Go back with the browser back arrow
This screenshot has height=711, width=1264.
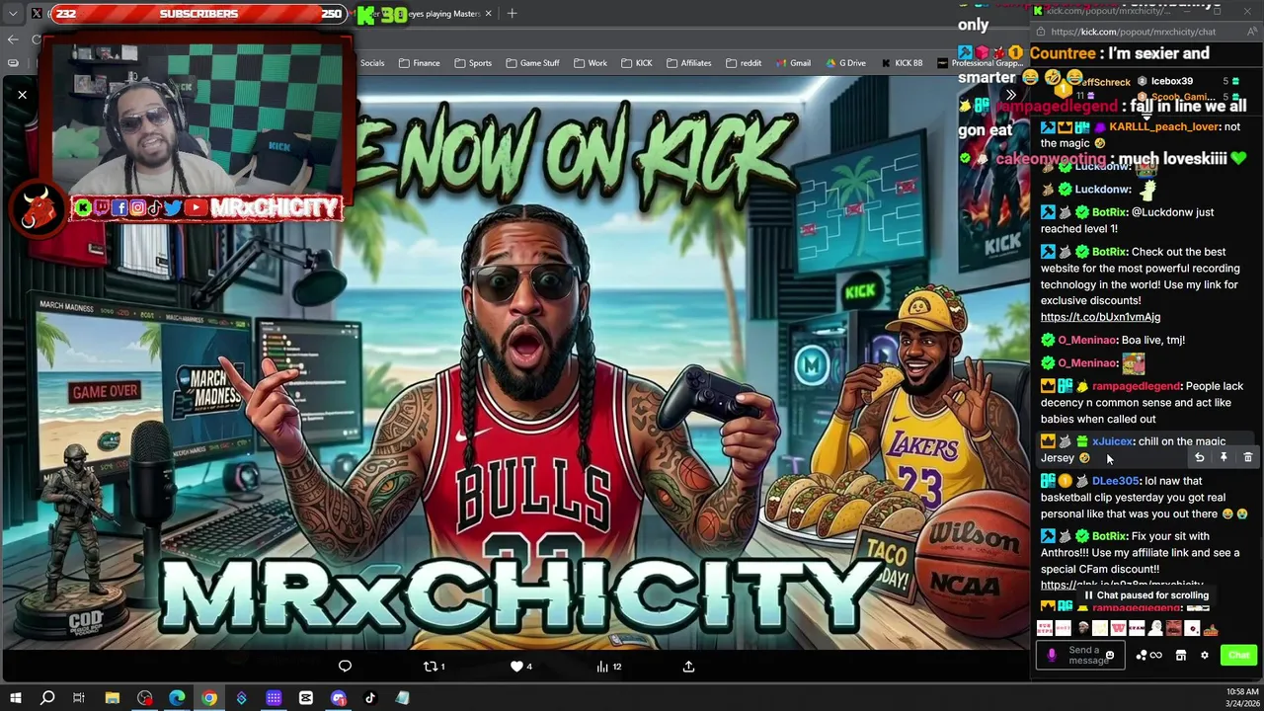(x=13, y=39)
